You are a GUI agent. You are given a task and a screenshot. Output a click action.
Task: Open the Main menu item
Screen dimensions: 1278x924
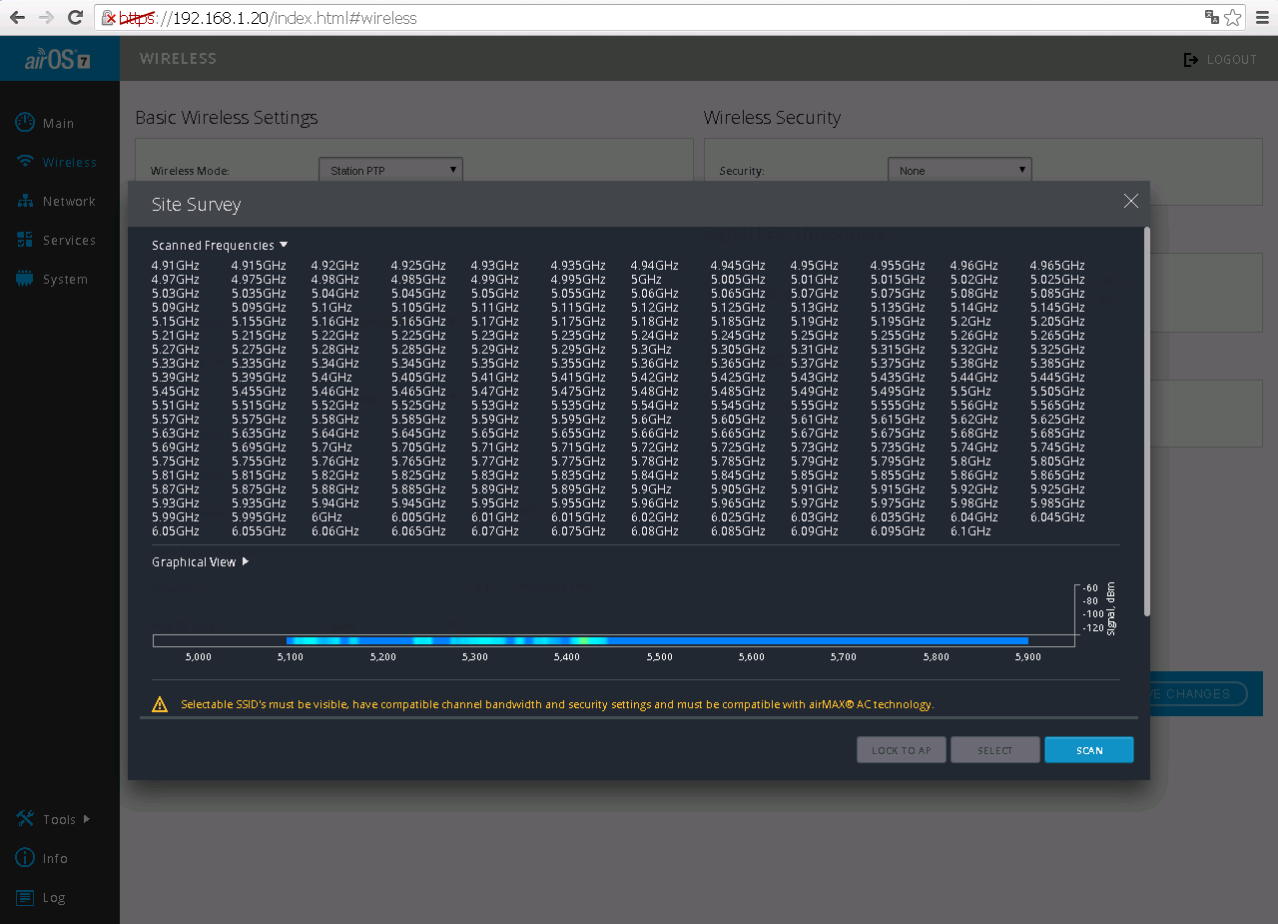(x=58, y=123)
